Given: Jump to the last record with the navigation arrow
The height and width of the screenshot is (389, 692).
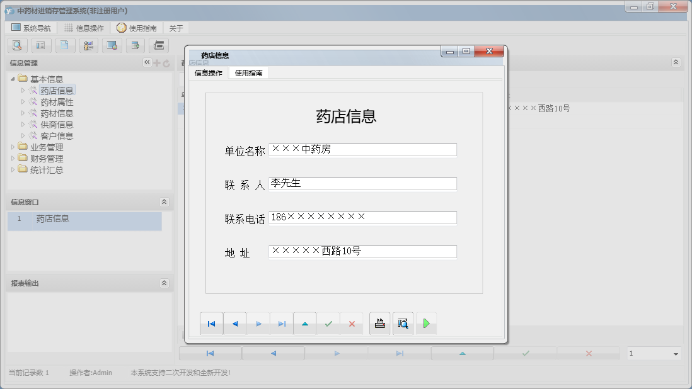Looking at the screenshot, I should coord(281,323).
